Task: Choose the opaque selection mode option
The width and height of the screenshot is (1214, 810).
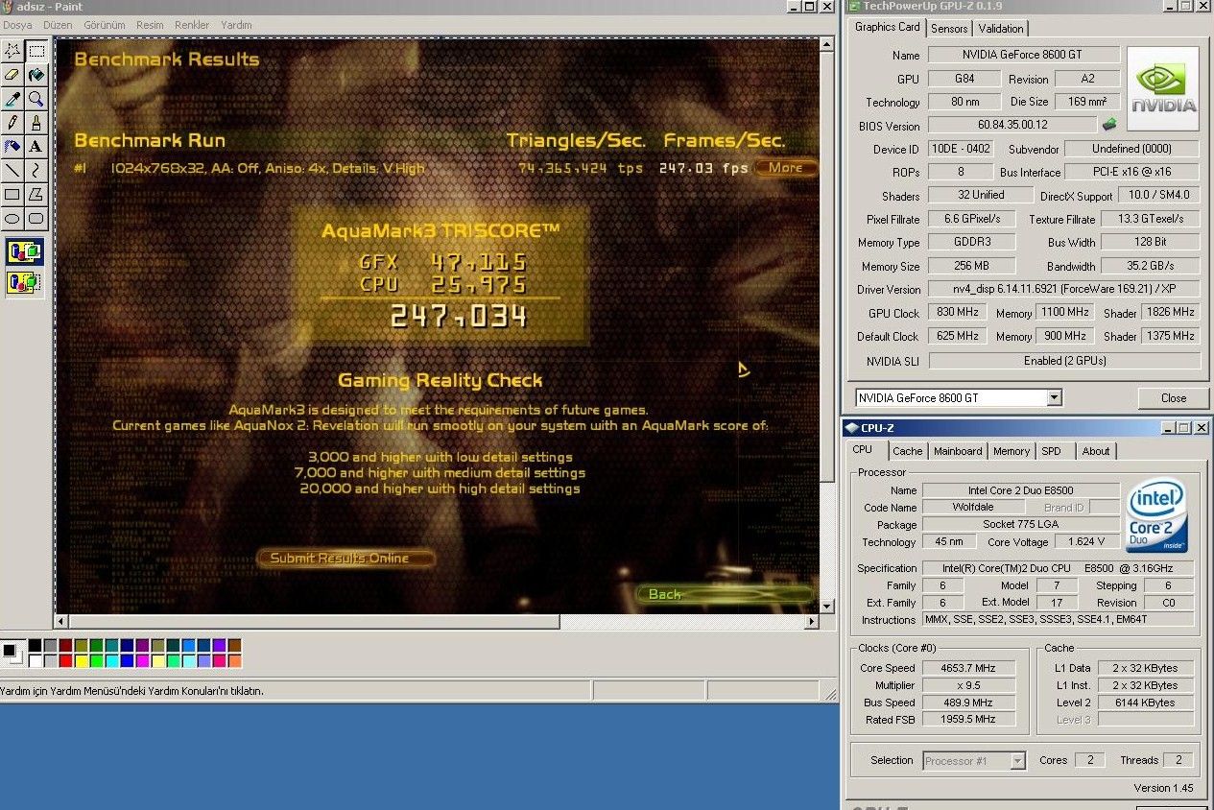Action: coord(24,252)
